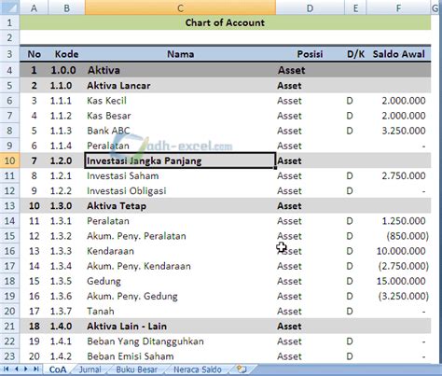The height and width of the screenshot is (376, 442).
Task: Switch to the Jurnal sheet tab
Action: point(90,369)
